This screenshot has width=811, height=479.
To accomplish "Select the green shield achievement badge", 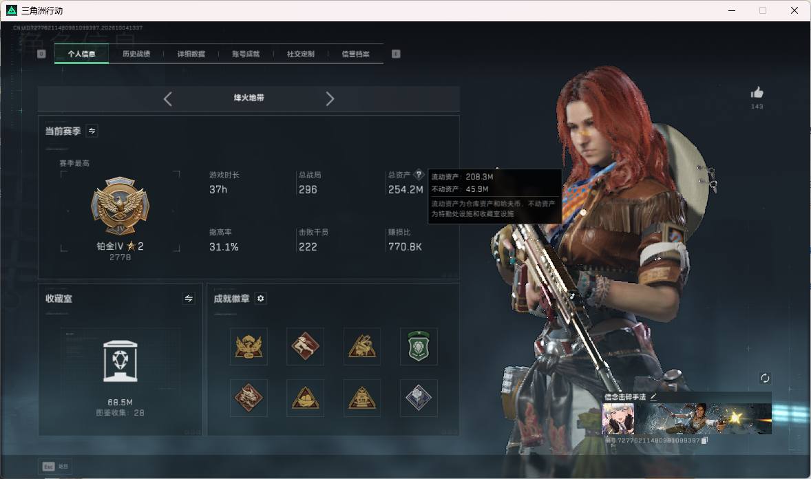I will tap(419, 346).
